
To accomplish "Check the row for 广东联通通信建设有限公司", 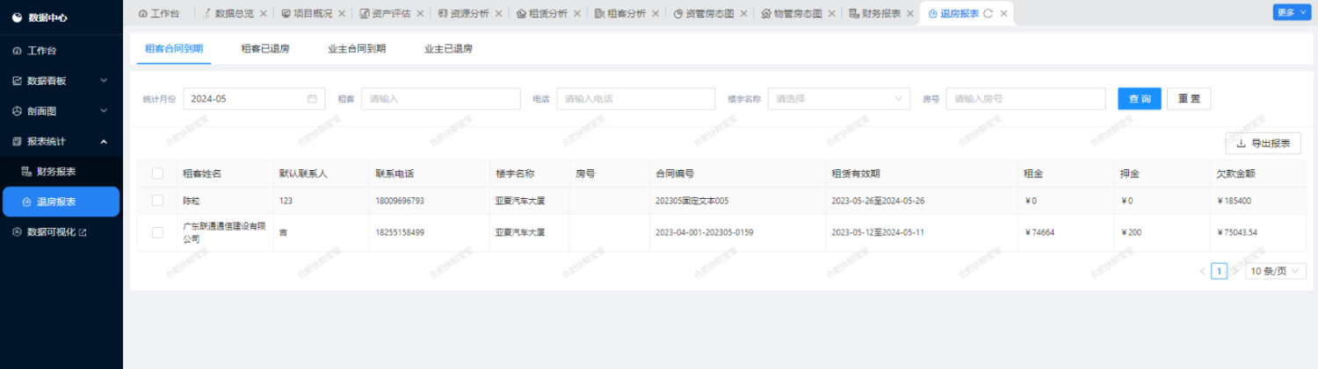I will point(157,232).
